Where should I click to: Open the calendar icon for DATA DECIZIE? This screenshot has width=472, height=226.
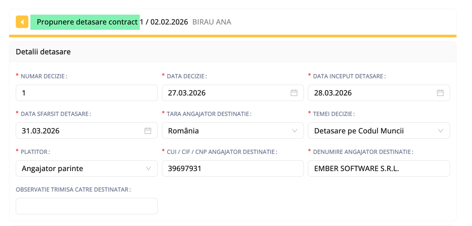[x=294, y=93]
